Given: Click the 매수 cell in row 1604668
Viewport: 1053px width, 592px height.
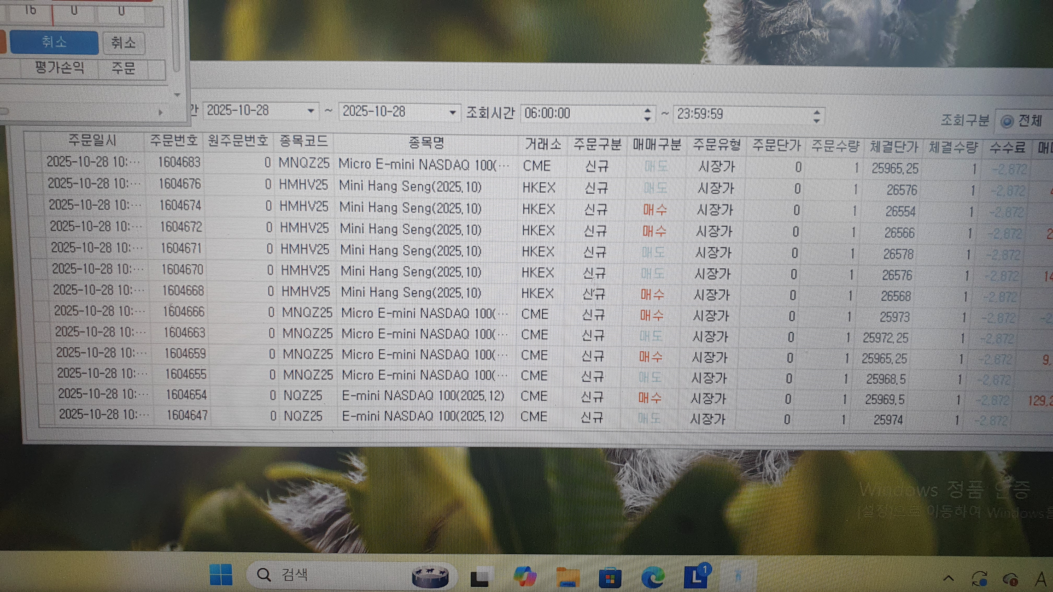Looking at the screenshot, I should pyautogui.click(x=652, y=295).
